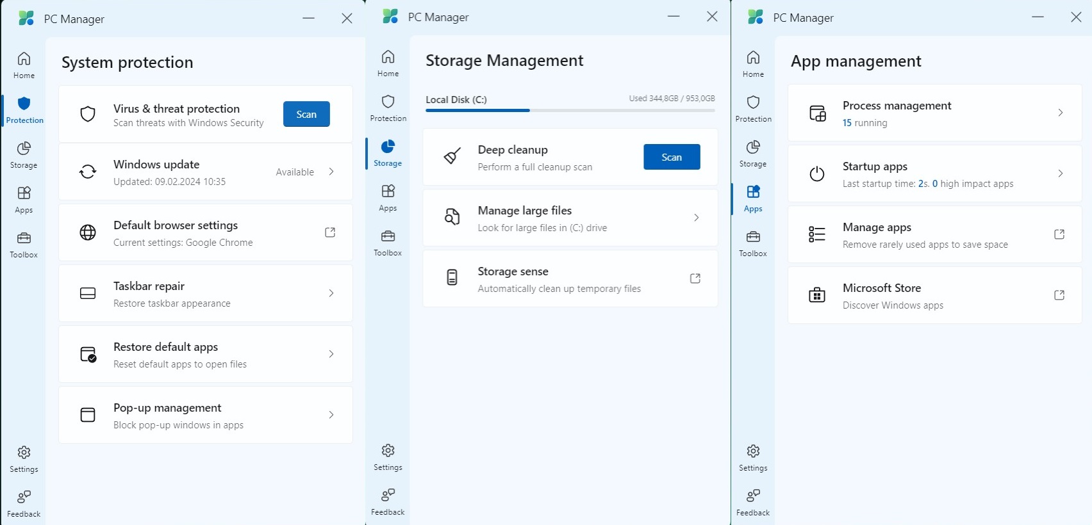
Task: Open Feedback in System protection window sidebar
Action: pyautogui.click(x=24, y=504)
